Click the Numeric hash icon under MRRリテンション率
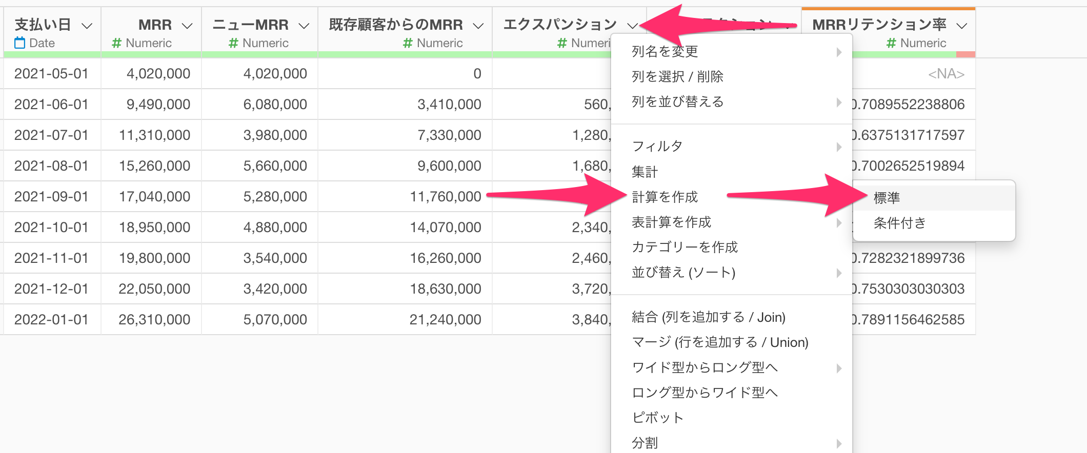The height and width of the screenshot is (453, 1087). (891, 43)
